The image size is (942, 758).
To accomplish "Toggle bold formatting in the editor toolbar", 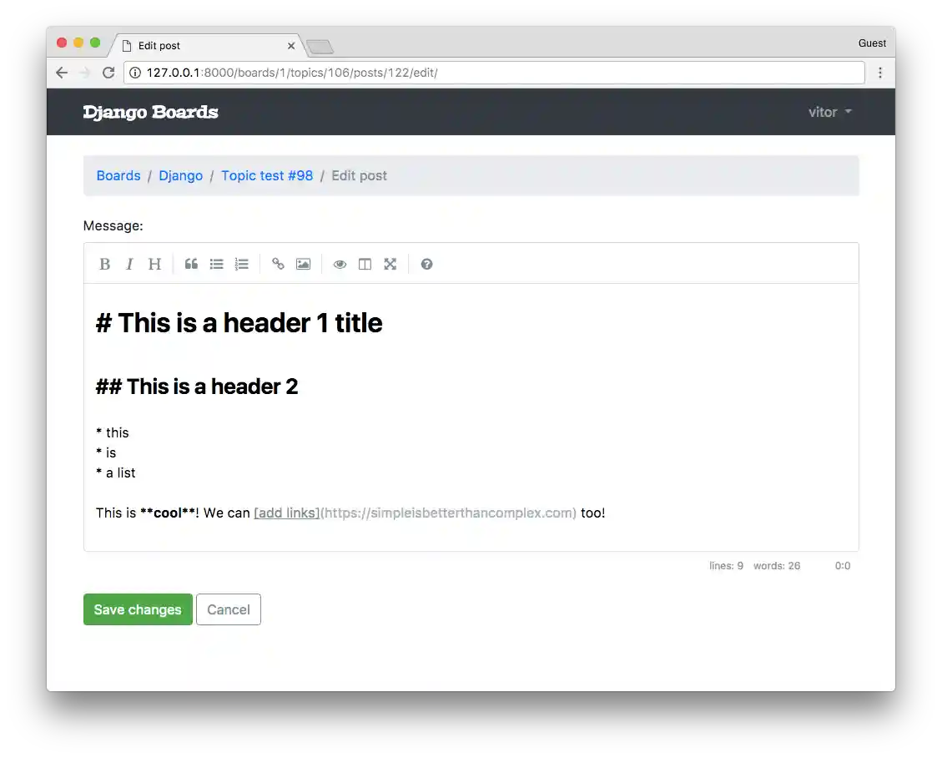I will click(104, 264).
